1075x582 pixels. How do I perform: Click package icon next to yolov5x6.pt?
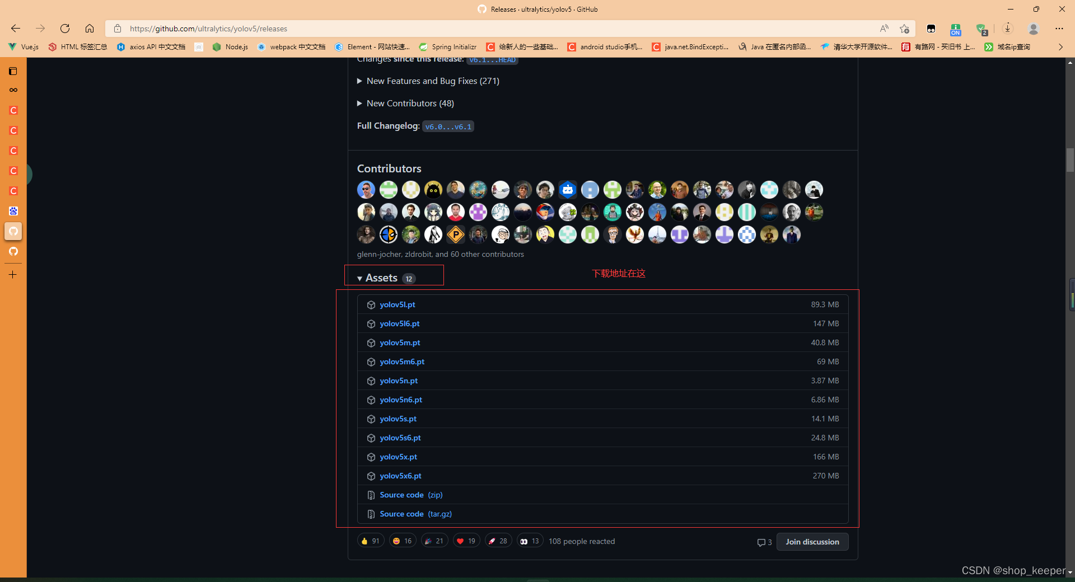tap(371, 476)
